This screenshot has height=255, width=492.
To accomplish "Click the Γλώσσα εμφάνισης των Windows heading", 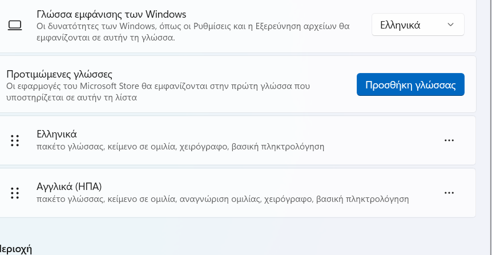I will coord(111,14).
